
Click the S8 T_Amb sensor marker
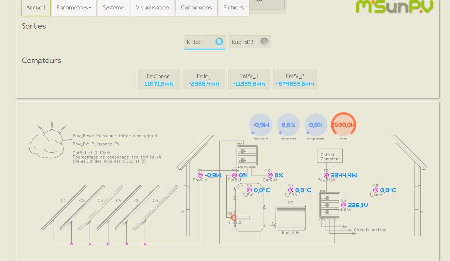(x=376, y=190)
